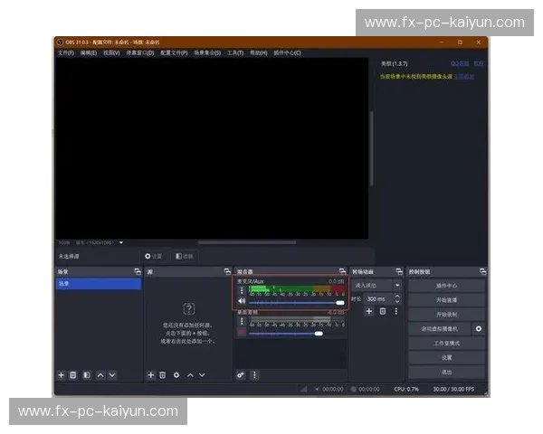Open virtual camera settings gear icon
The height and width of the screenshot is (434, 543).
[x=479, y=329]
